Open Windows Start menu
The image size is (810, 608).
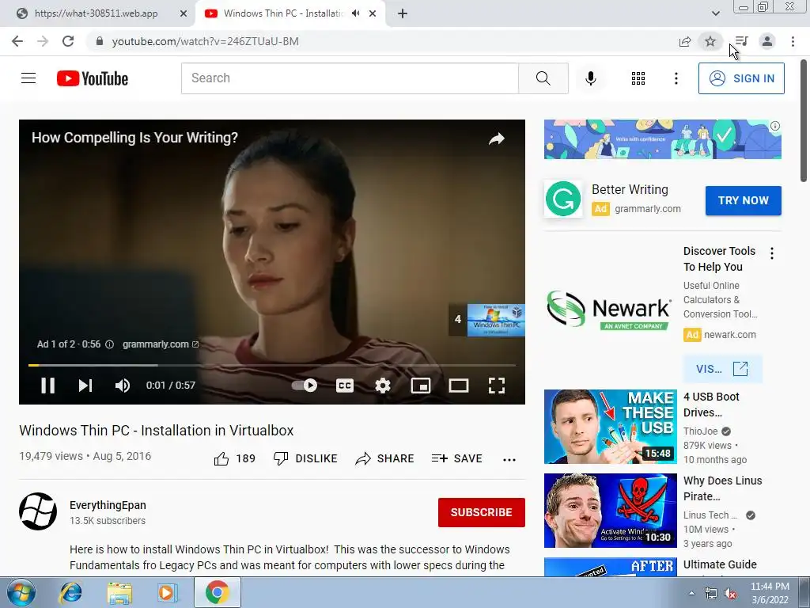tap(21, 592)
